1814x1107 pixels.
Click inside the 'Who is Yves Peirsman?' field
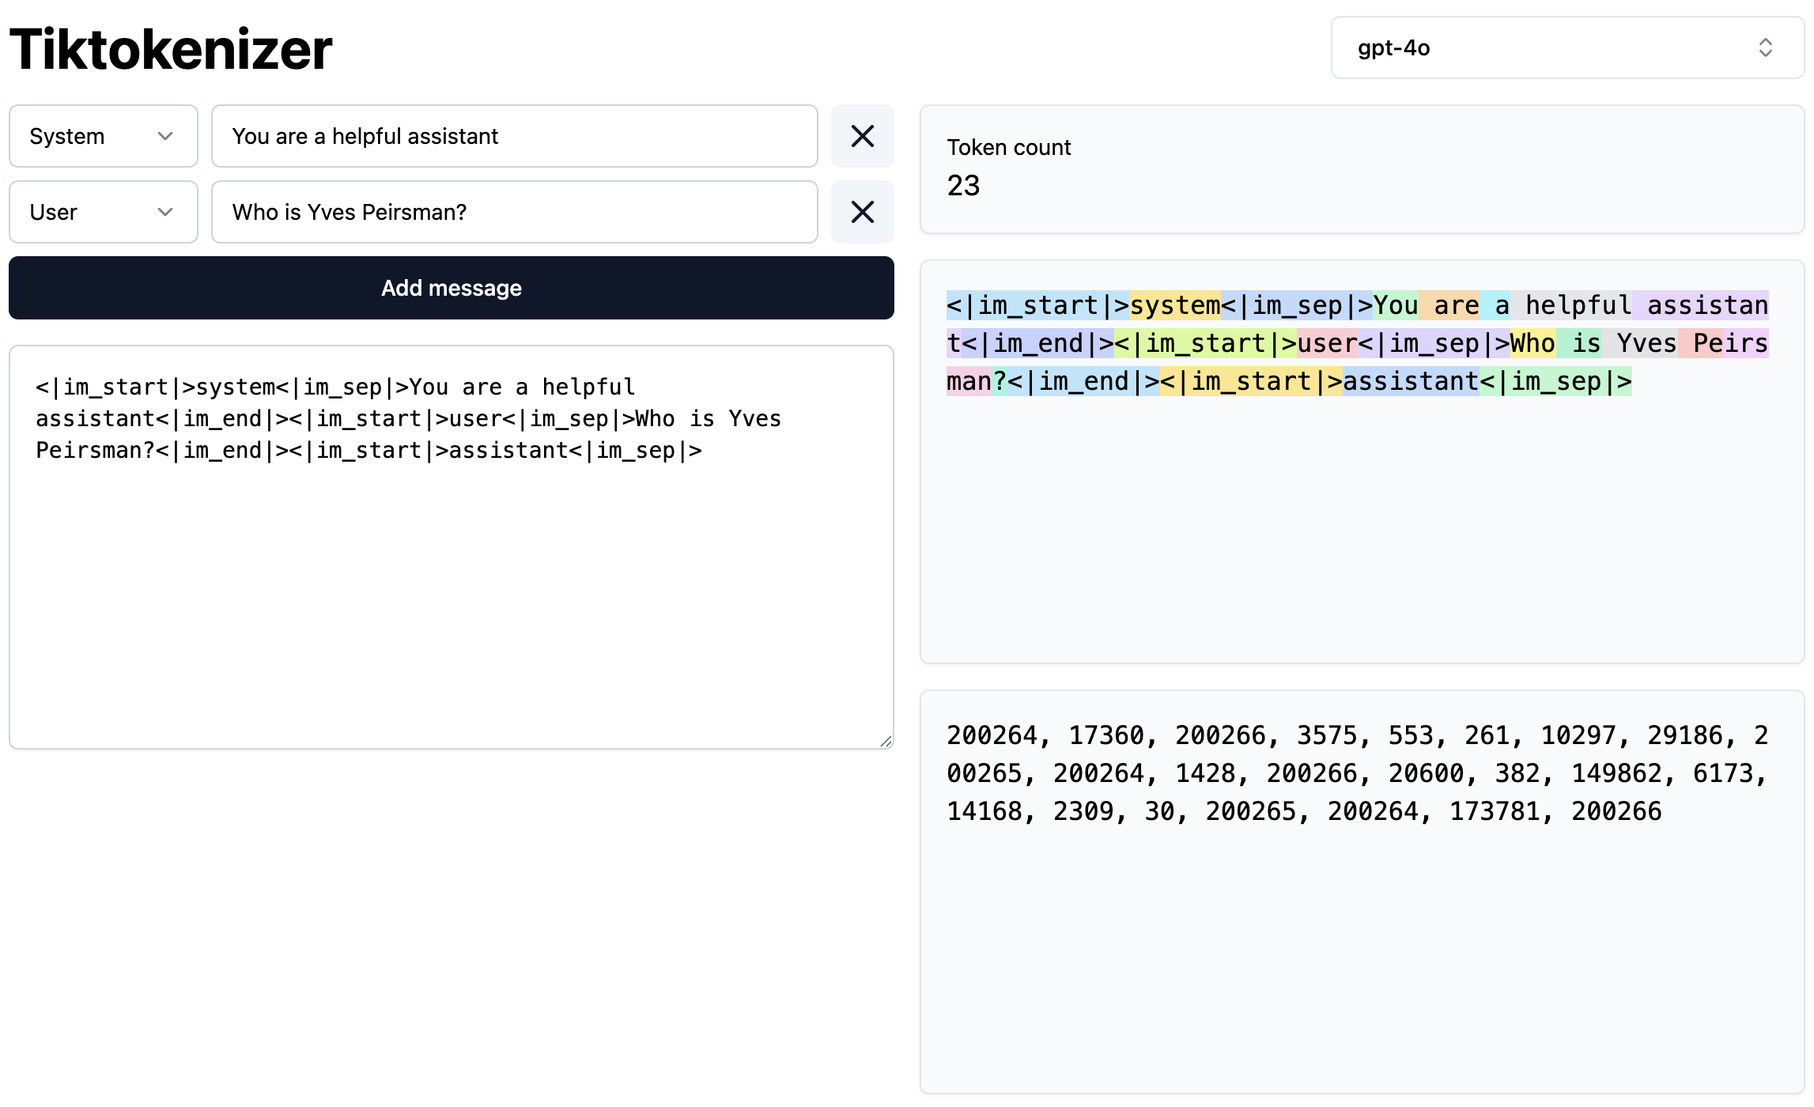514,212
